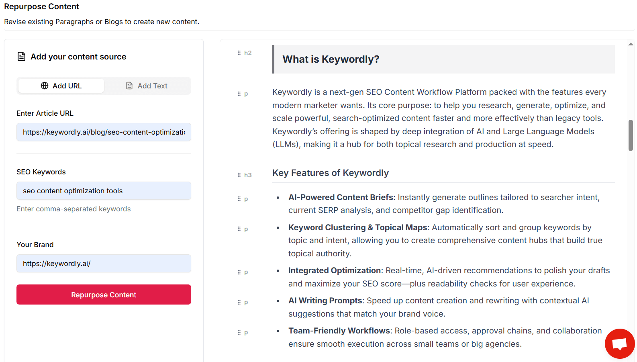Screen dimensions: 637x362
Task: Click the drag handle next to the h2 heading
Action: [x=239, y=53]
